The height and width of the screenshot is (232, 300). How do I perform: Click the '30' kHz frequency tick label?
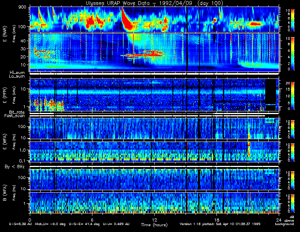tap(23, 49)
